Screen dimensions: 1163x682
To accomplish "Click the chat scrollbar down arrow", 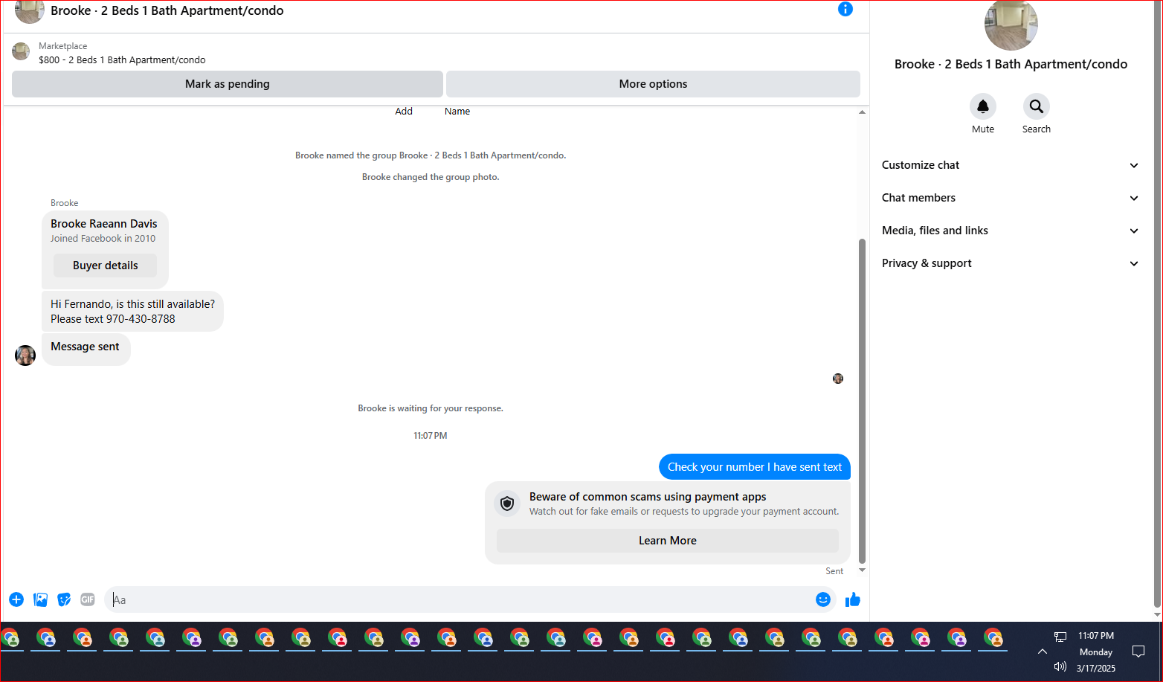I will click(862, 570).
